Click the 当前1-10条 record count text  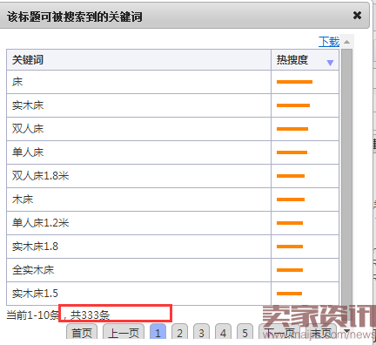coord(33,315)
